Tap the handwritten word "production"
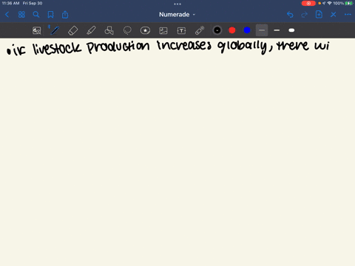 [118, 47]
